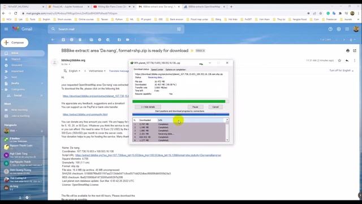Open target language Vietnamese dropdown
This screenshot has height=204, width=362.
pos(97,71)
